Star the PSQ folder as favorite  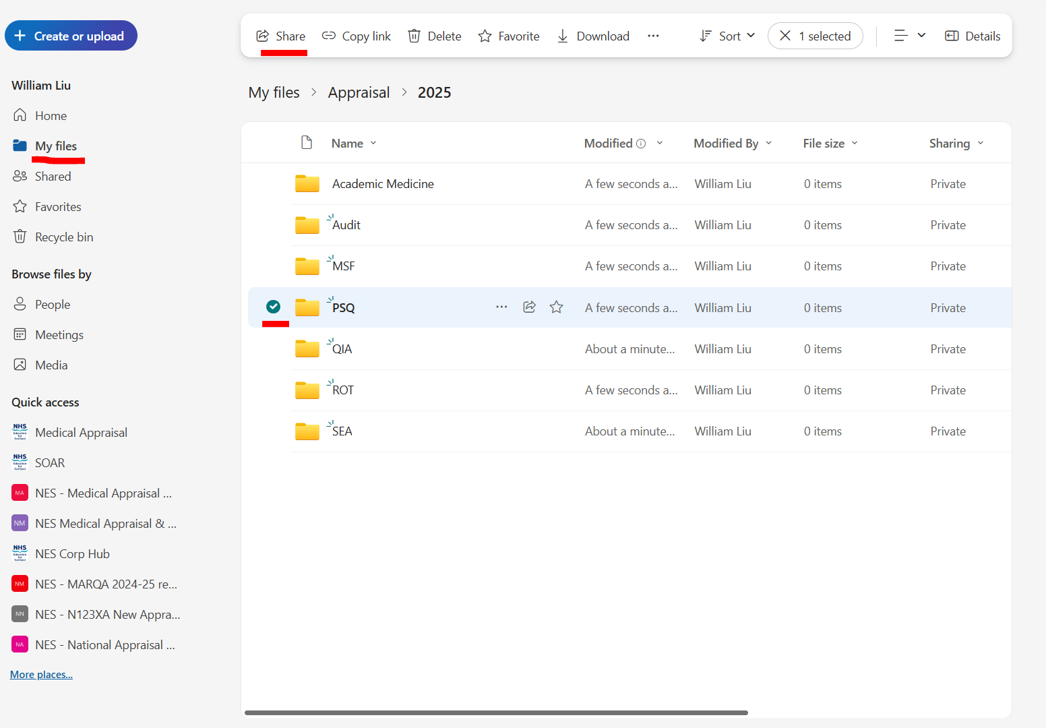(x=556, y=307)
